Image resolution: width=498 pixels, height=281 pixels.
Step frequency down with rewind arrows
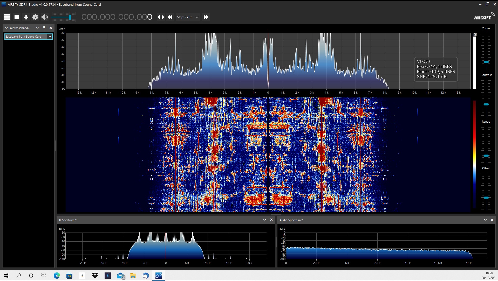pyautogui.click(x=170, y=17)
